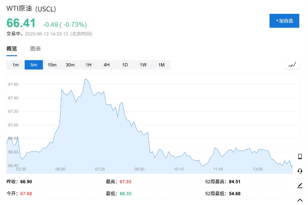The height and width of the screenshot is (205, 308).
Task: Select the 1W weekly timeframe
Action: tap(143, 65)
